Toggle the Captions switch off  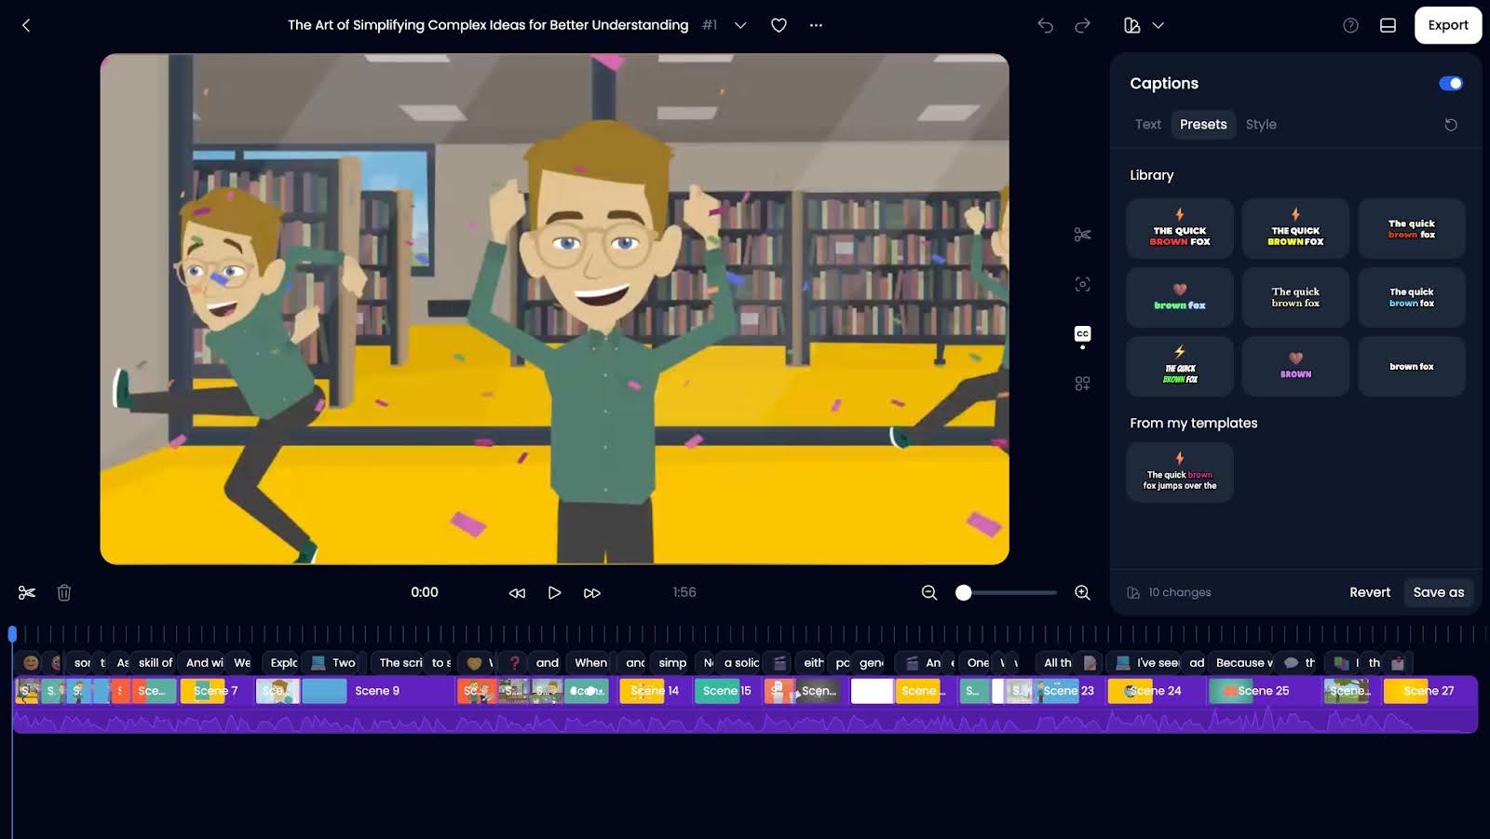(1450, 84)
